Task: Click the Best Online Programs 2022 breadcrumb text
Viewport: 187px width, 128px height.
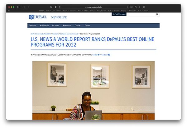Action: pos(90,34)
